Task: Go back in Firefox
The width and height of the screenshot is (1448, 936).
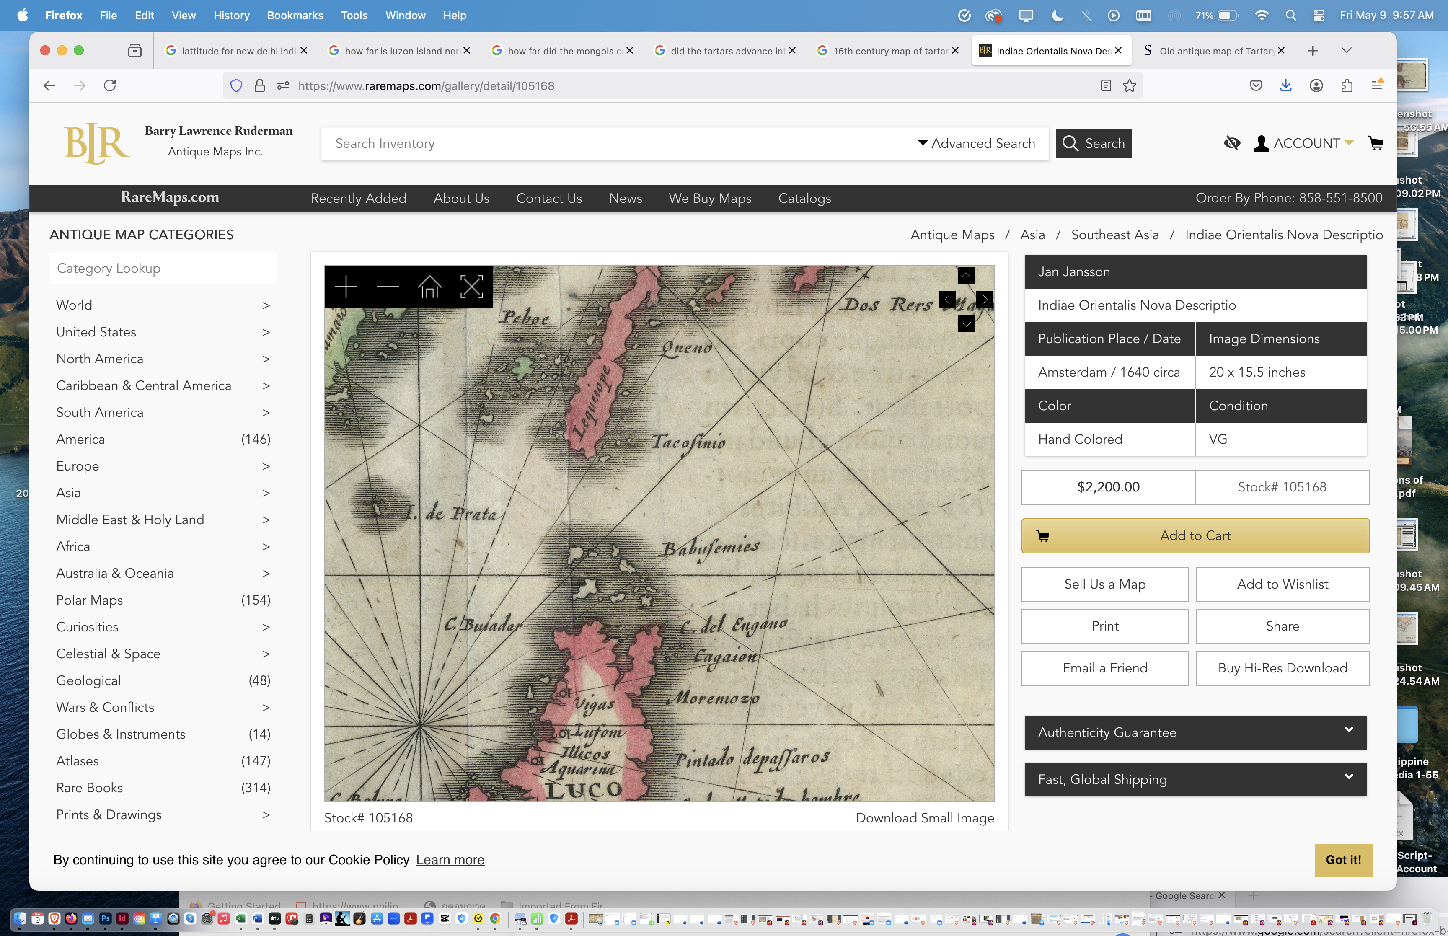Action: tap(50, 86)
